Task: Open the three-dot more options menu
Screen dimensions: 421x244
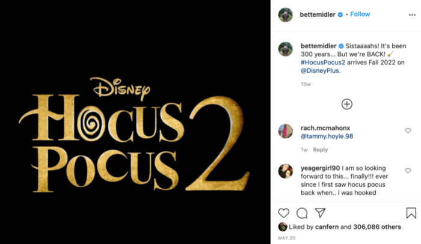Action: pyautogui.click(x=412, y=15)
